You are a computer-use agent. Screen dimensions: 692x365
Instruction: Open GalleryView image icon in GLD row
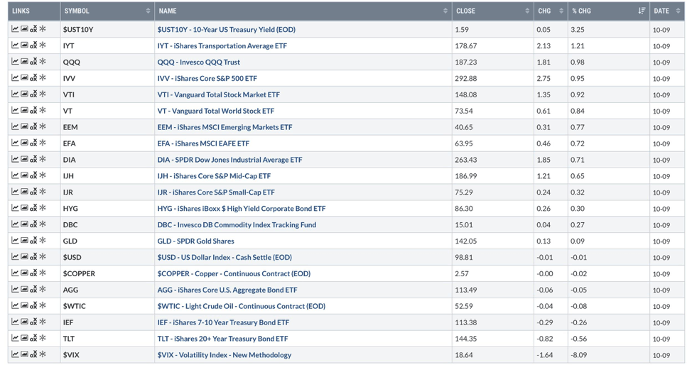click(24, 240)
